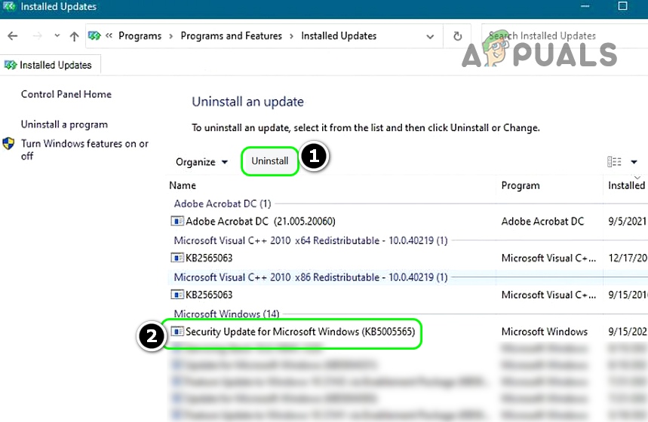Collapse the Microsoft Windows (14) group
This screenshot has height=422, width=648.
click(x=226, y=313)
